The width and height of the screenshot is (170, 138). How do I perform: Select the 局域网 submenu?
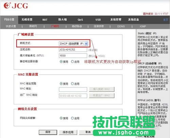tap(33, 26)
